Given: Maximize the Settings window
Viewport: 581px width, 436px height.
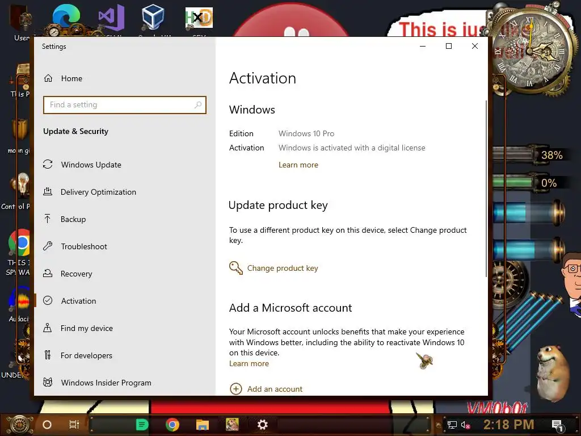Looking at the screenshot, I should 449,46.
